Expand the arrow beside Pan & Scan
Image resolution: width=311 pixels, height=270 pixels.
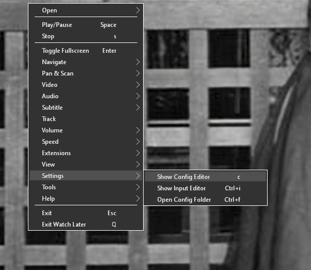(138, 73)
